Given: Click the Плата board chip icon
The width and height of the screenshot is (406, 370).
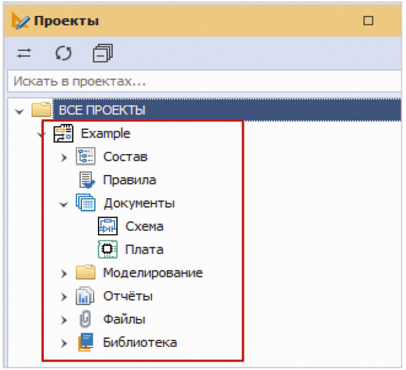Looking at the screenshot, I should click(x=107, y=249).
